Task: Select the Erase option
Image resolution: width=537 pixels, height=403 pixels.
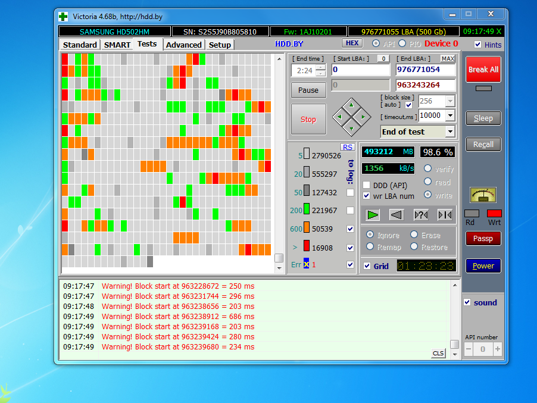Action: 414,235
